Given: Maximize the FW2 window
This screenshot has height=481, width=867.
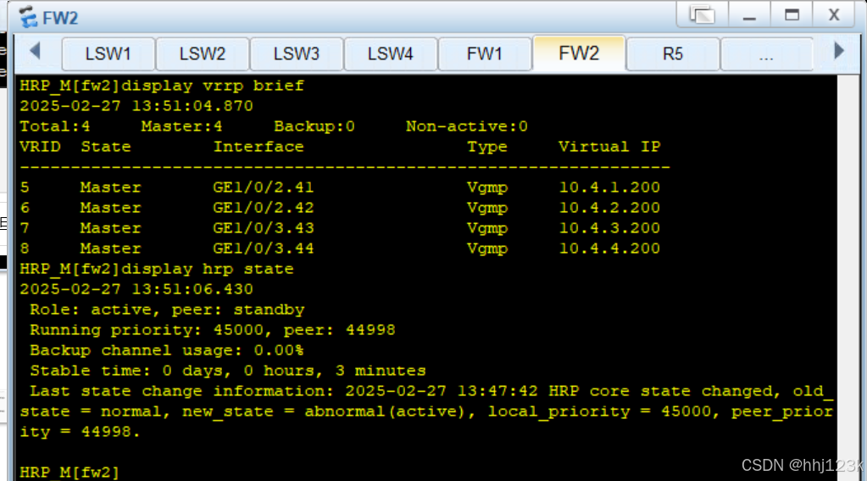Looking at the screenshot, I should click(x=792, y=14).
